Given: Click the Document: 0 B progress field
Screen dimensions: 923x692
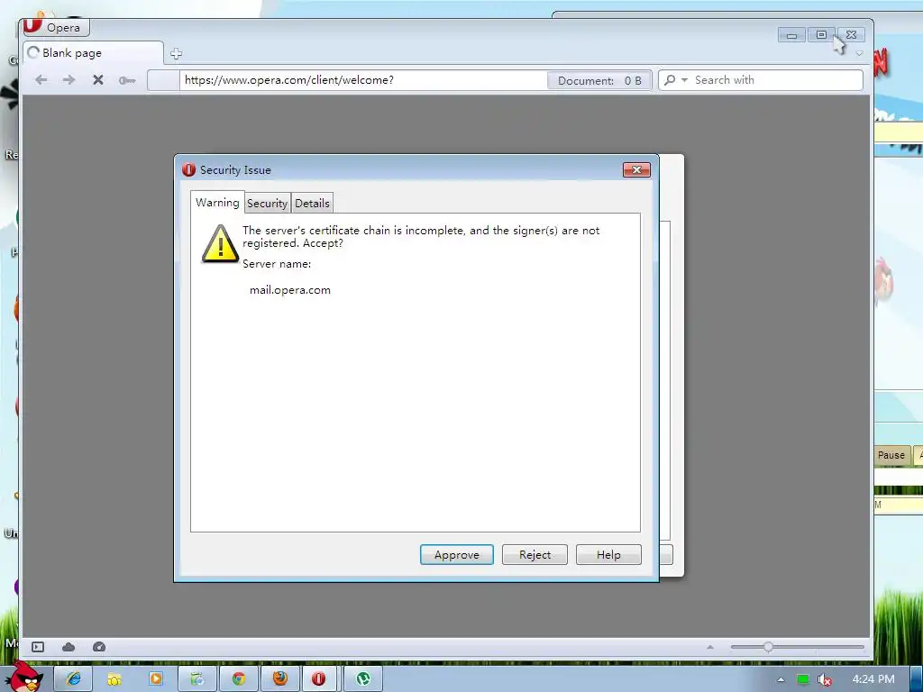Looking at the screenshot, I should pos(599,80).
